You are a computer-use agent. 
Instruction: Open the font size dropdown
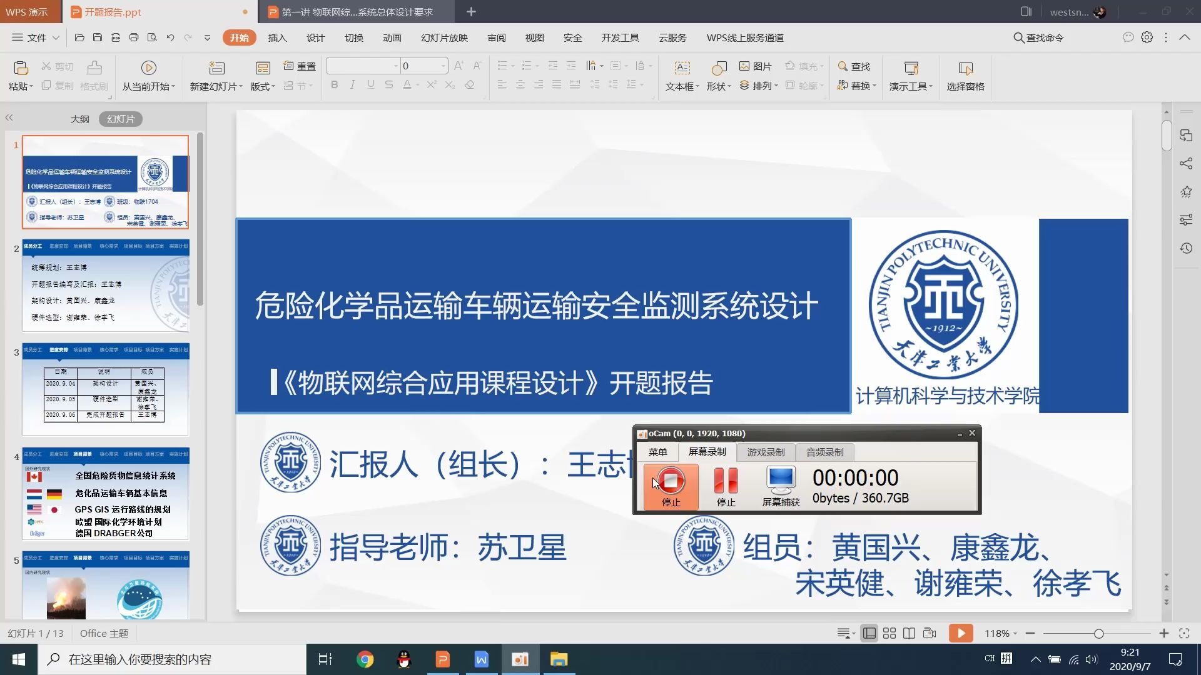[x=443, y=66]
